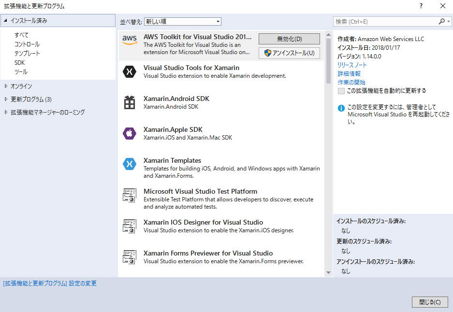Click the AWS logo icon

pyautogui.click(x=130, y=40)
